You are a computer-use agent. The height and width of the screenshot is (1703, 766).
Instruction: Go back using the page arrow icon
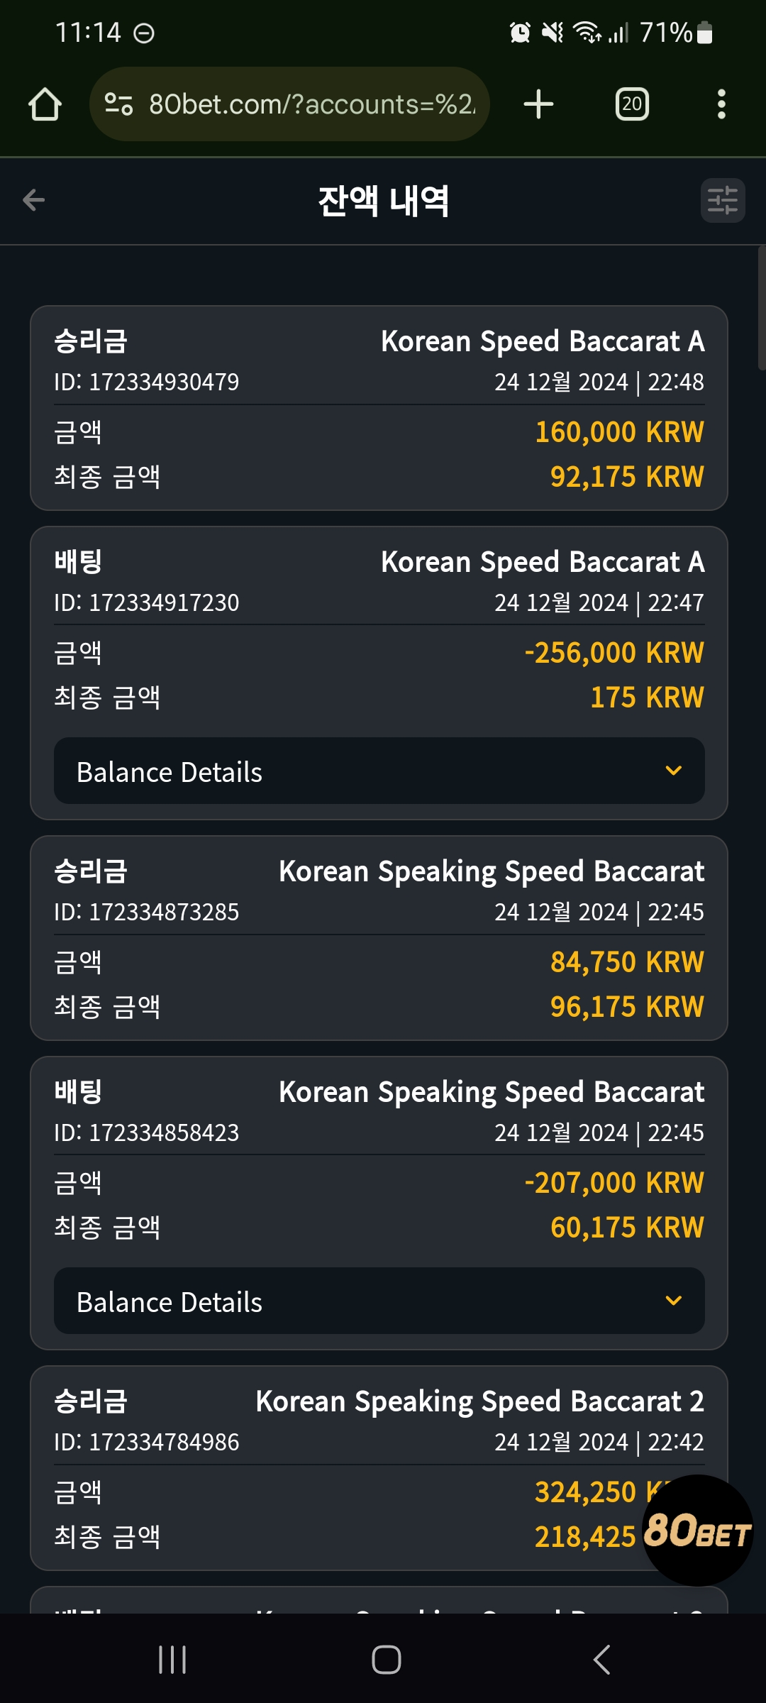click(x=33, y=200)
